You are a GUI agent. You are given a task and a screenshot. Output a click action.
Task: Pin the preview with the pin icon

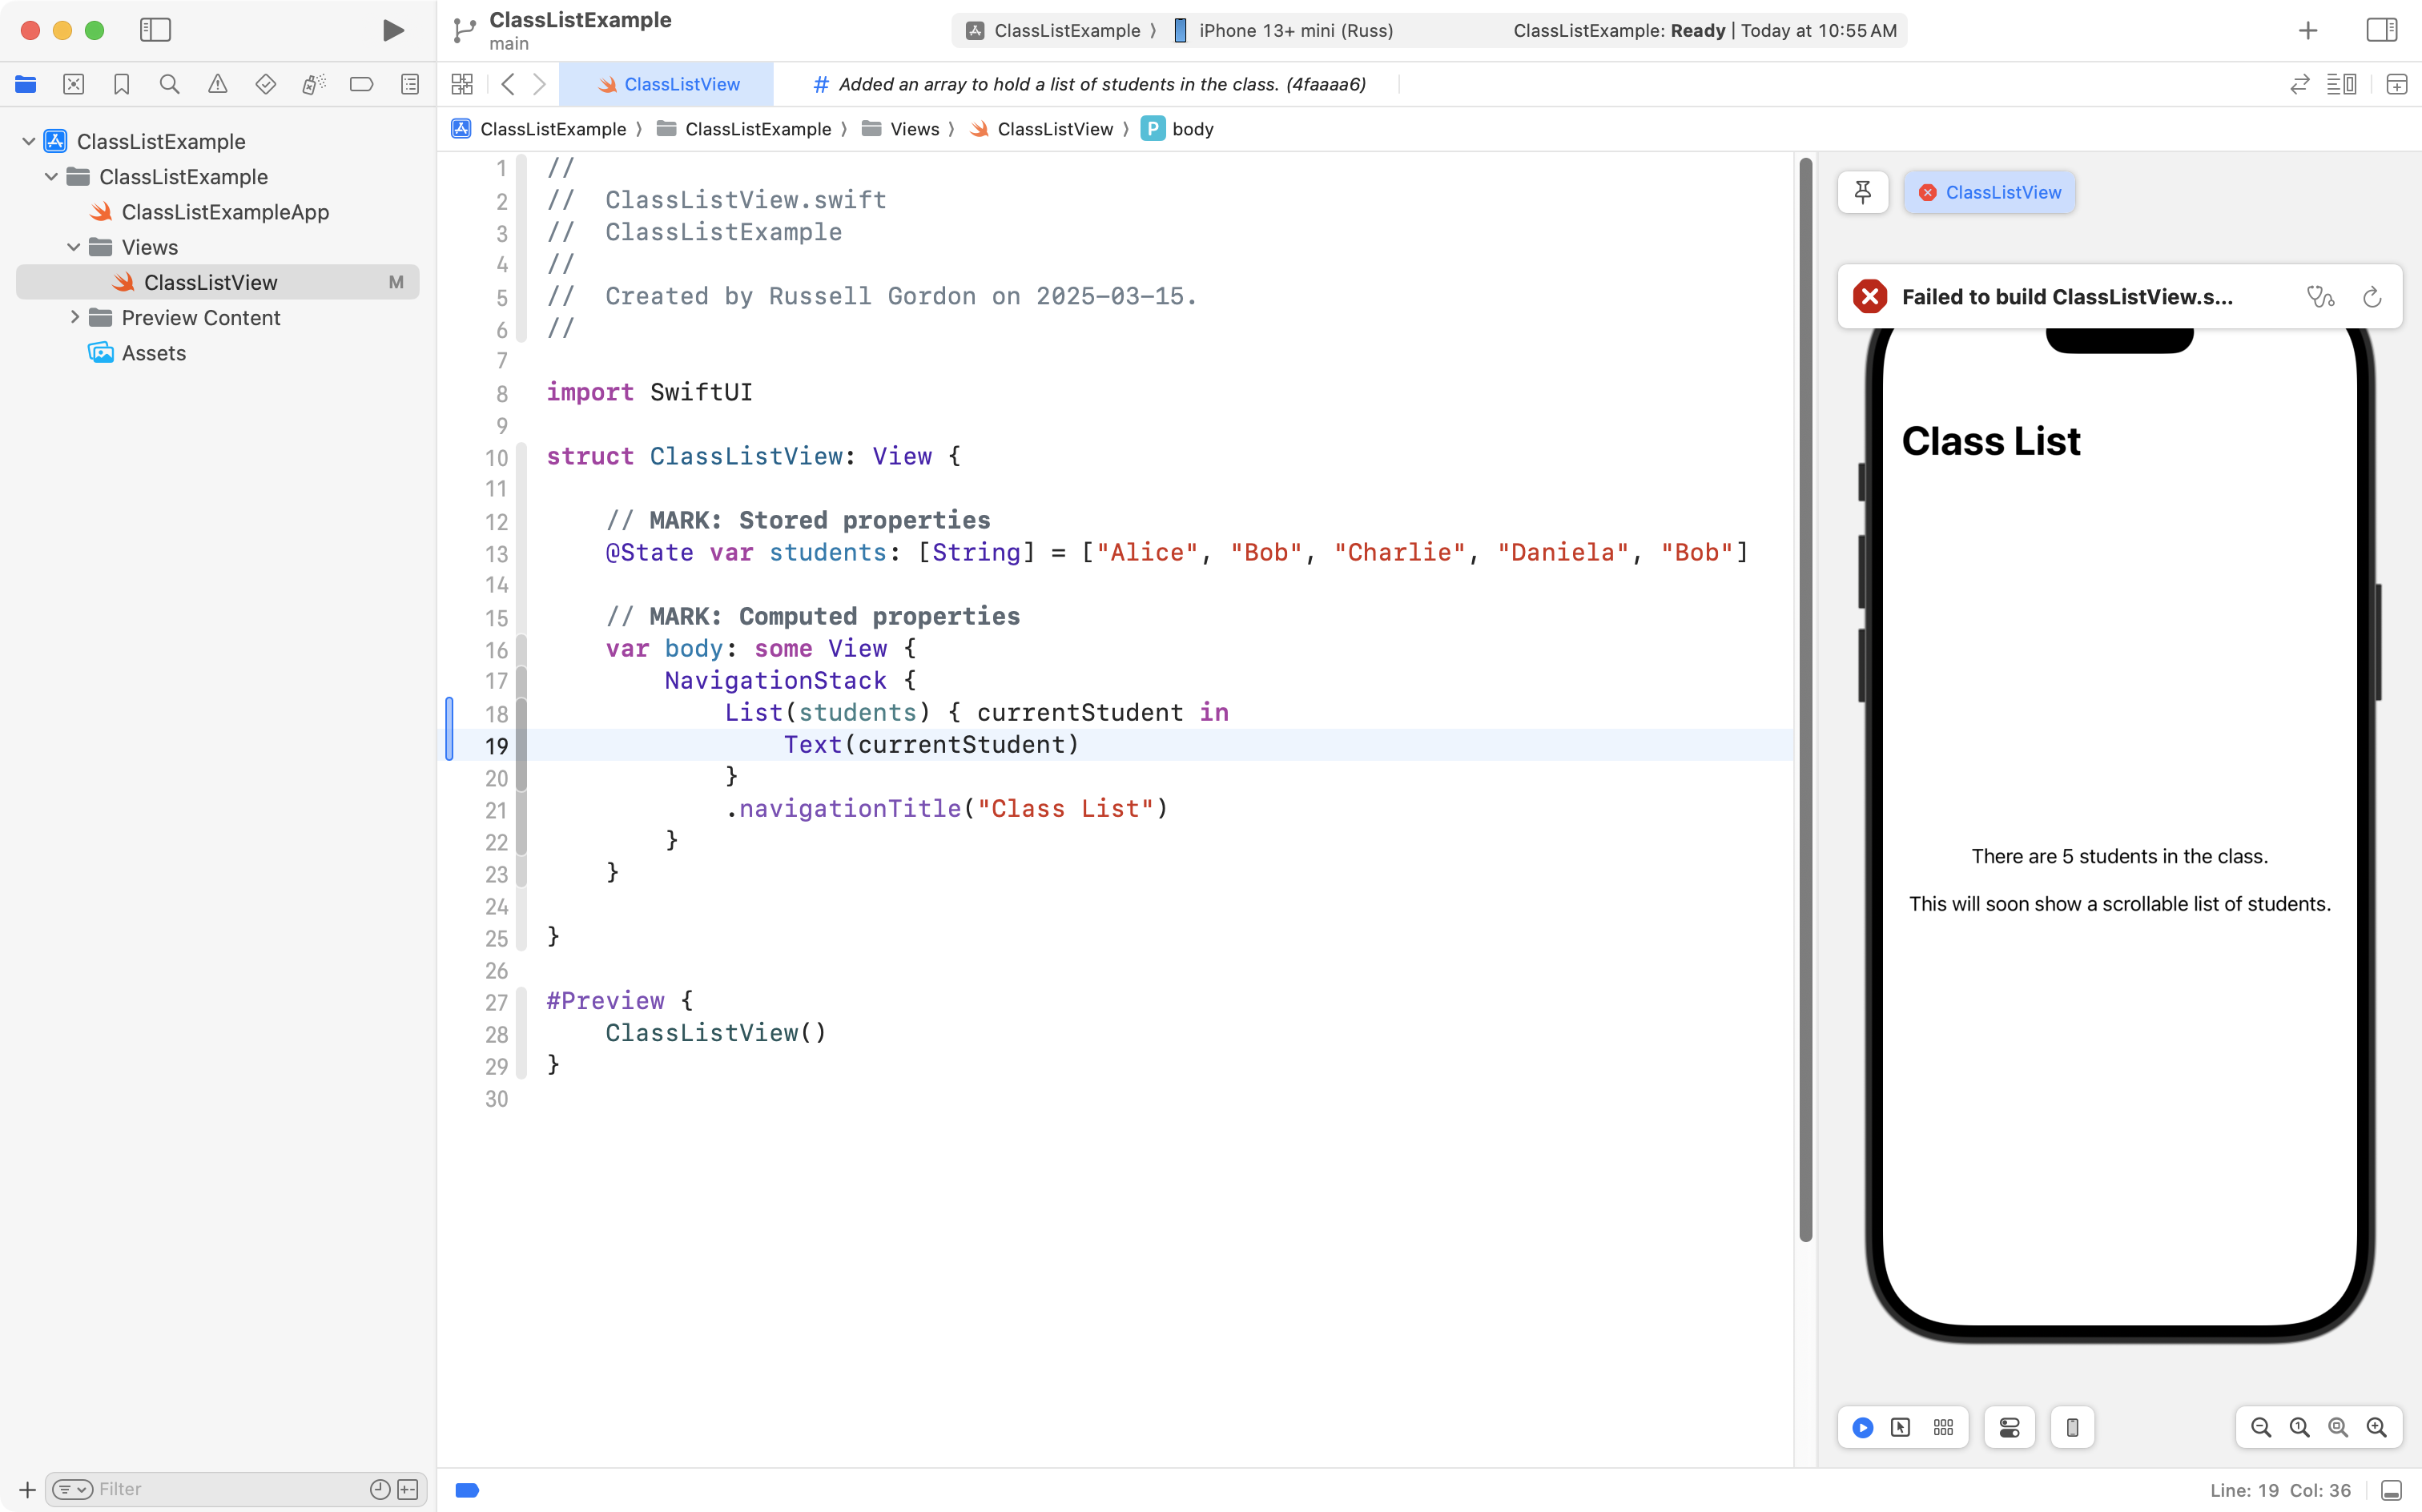pyautogui.click(x=1862, y=192)
